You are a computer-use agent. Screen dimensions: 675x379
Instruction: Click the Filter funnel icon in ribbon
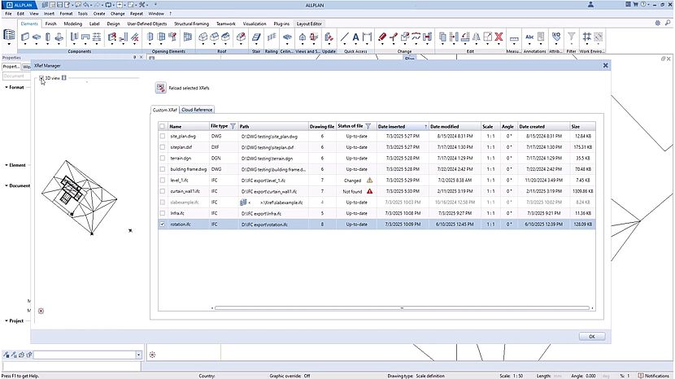click(x=572, y=37)
